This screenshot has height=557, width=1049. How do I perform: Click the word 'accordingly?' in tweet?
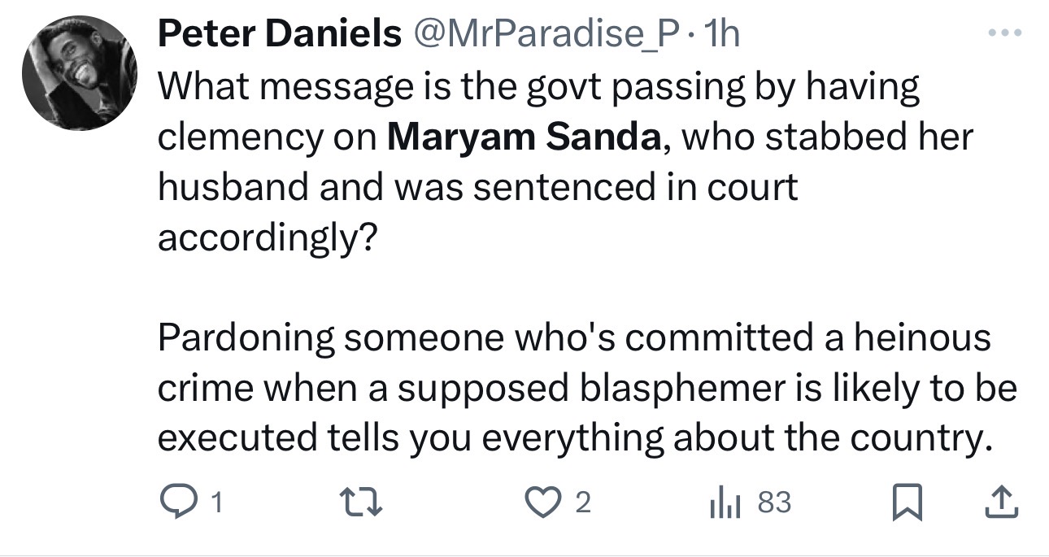(x=264, y=237)
